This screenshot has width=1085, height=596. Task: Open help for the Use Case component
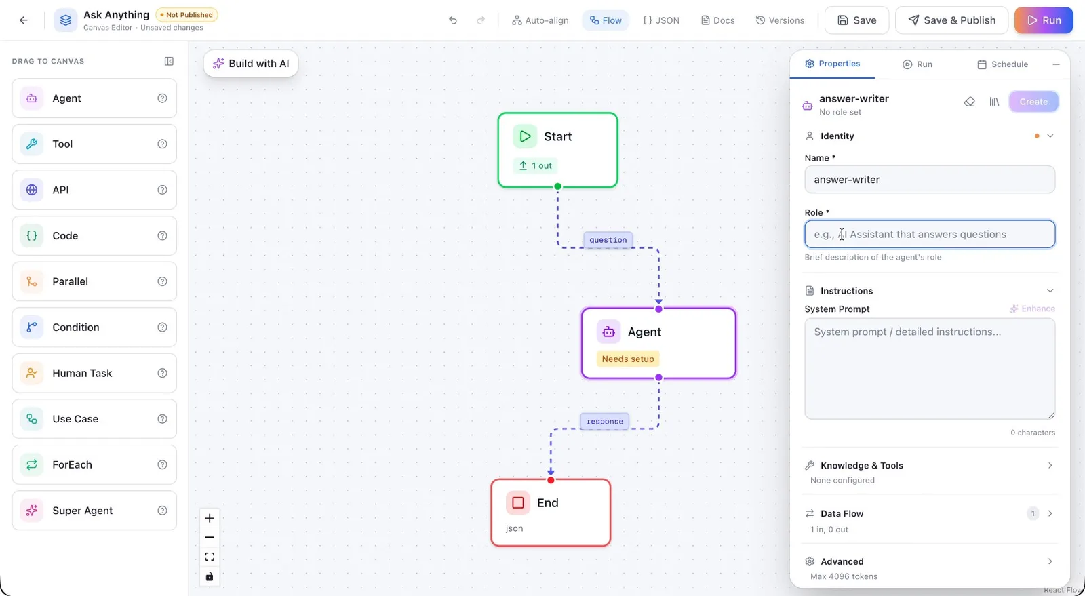click(x=162, y=419)
